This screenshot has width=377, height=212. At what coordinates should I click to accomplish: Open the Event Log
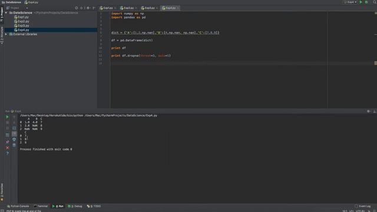coord(363,206)
